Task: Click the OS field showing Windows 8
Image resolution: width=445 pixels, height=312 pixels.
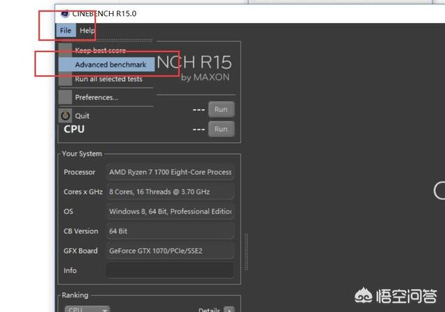Action: click(x=170, y=211)
